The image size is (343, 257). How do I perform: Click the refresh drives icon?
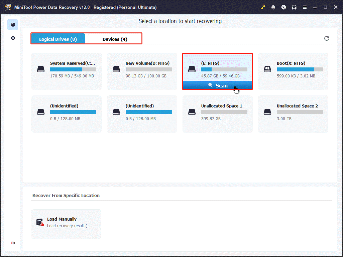(327, 38)
